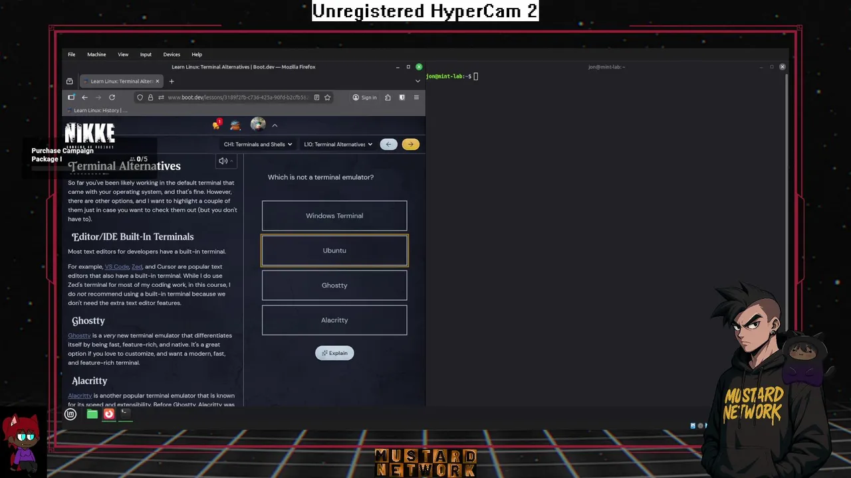Image resolution: width=851 pixels, height=478 pixels.
Task: Expand audio options caret beside the speaker
Action: (x=231, y=161)
